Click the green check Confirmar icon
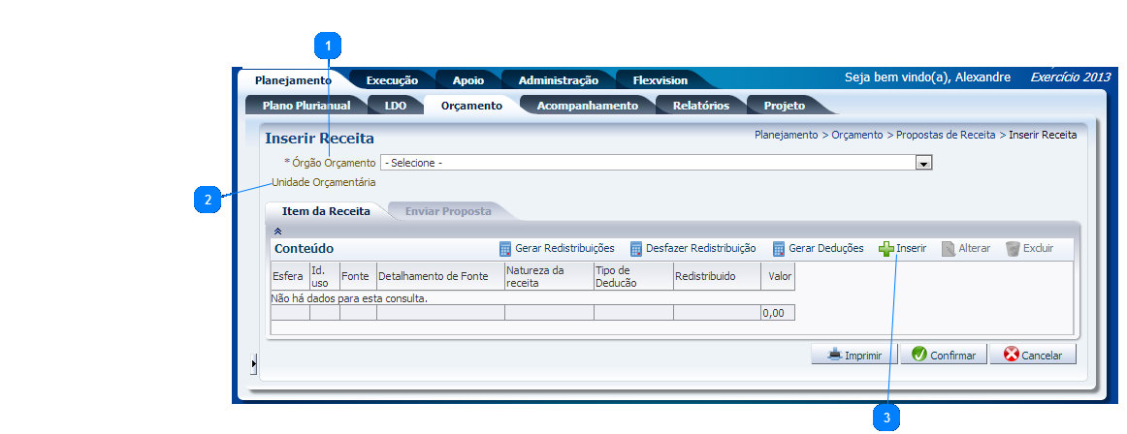The image size is (1127, 434). click(919, 355)
